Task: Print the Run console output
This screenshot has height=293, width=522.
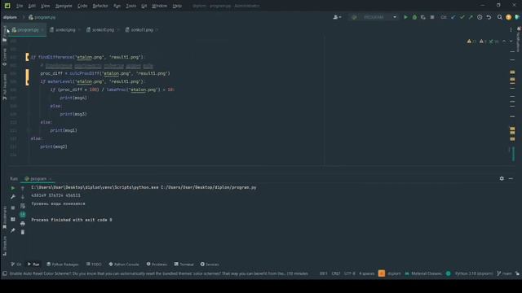Action: (23, 224)
